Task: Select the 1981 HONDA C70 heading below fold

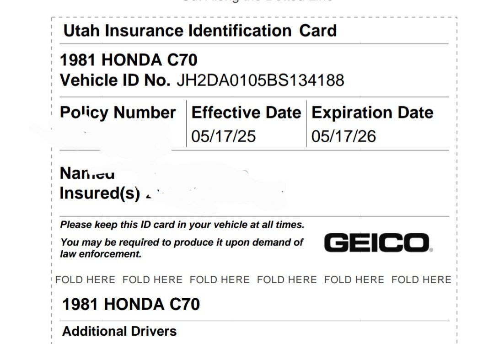Action: tap(131, 304)
